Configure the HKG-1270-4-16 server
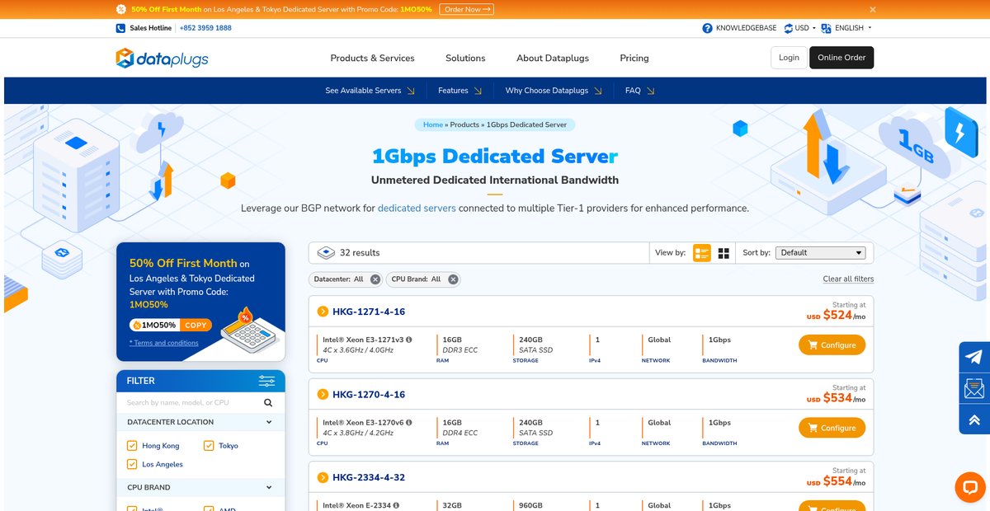990x511 pixels. click(832, 428)
